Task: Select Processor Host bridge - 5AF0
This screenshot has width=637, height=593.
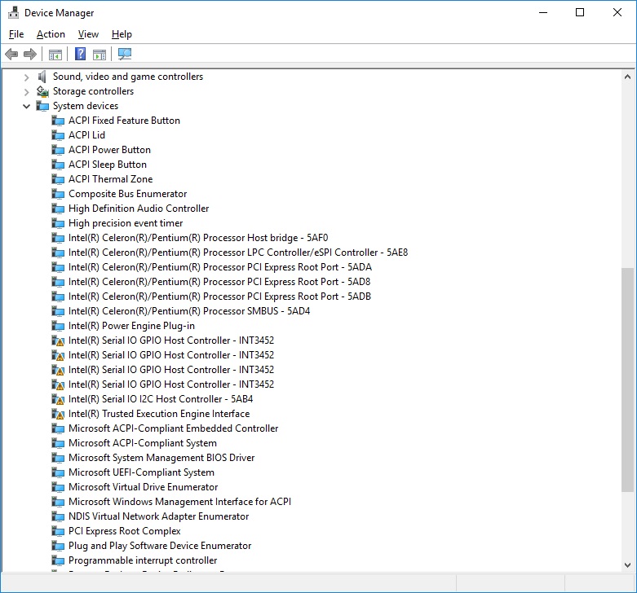Action: click(x=198, y=238)
